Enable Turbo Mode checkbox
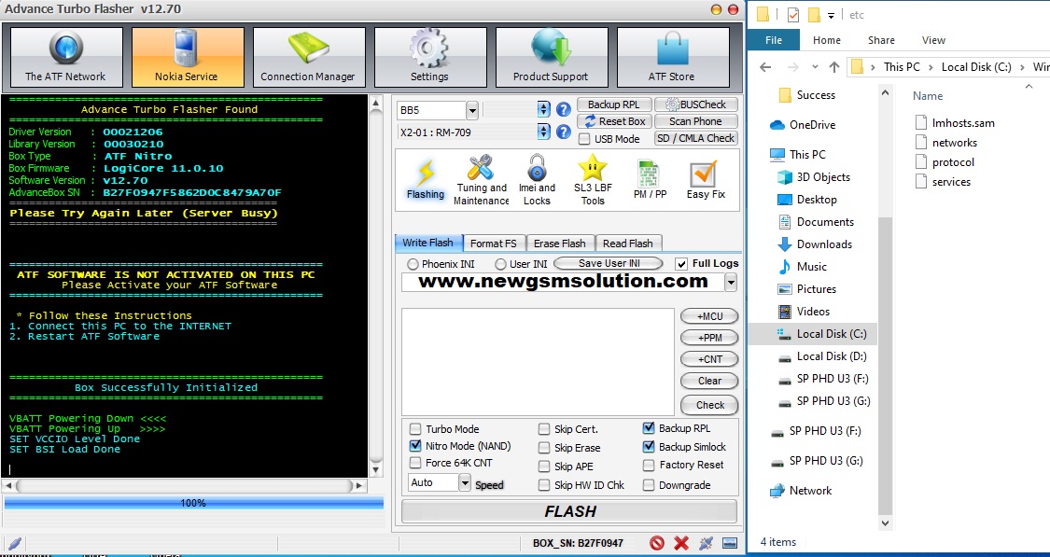This screenshot has height=557, width=1050. pyautogui.click(x=415, y=429)
